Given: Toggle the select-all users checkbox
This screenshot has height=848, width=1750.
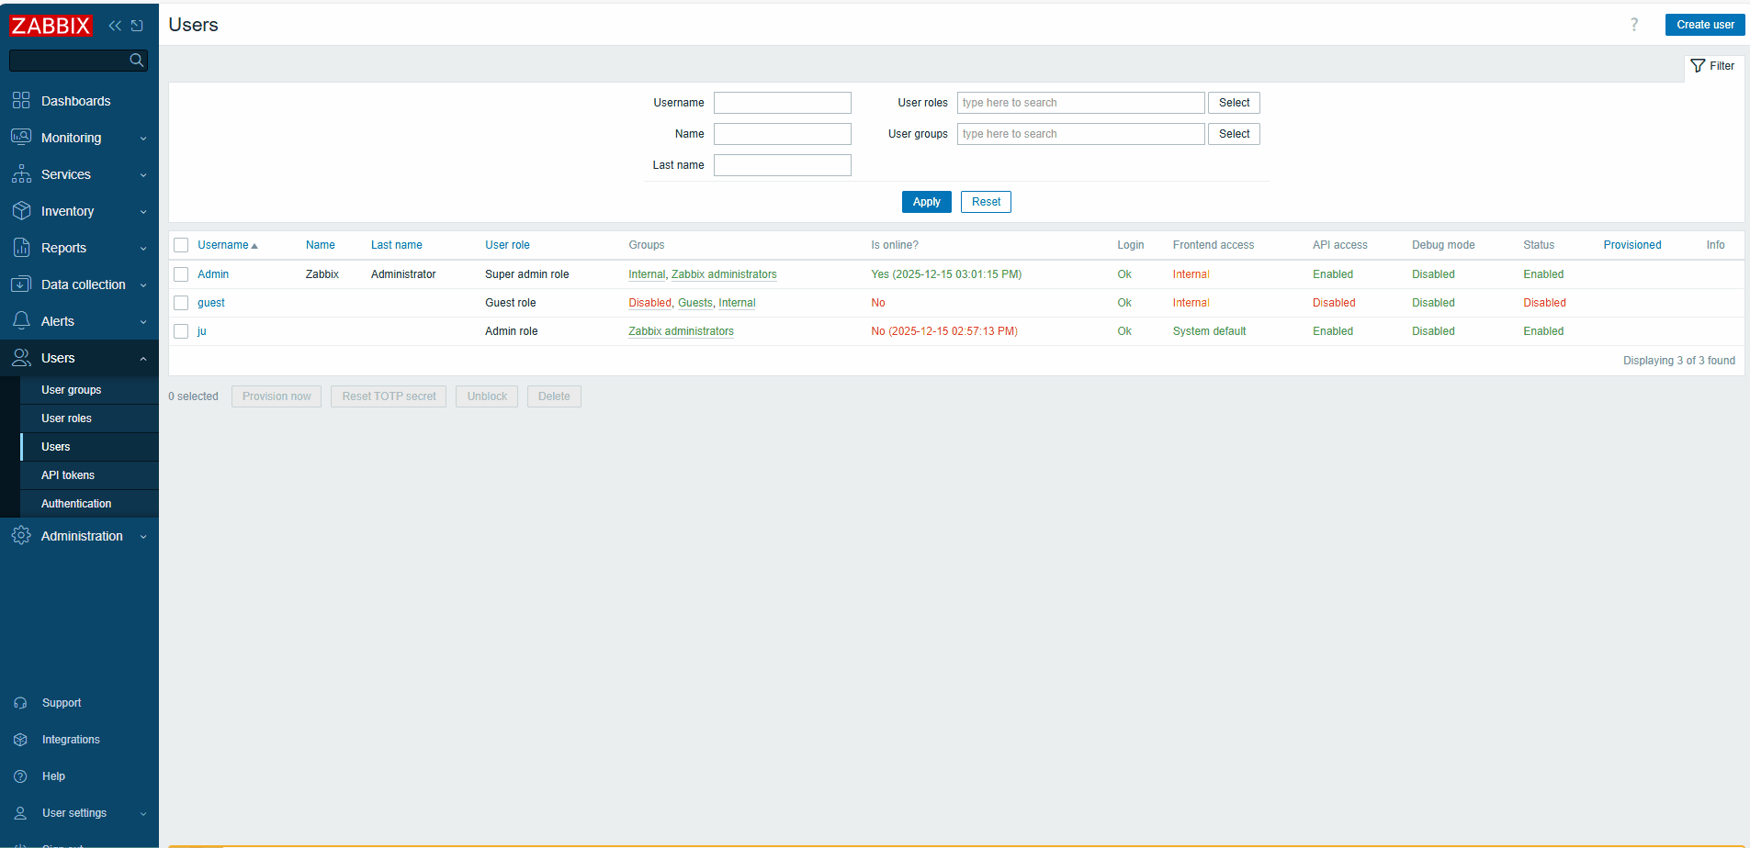Looking at the screenshot, I should click(181, 245).
